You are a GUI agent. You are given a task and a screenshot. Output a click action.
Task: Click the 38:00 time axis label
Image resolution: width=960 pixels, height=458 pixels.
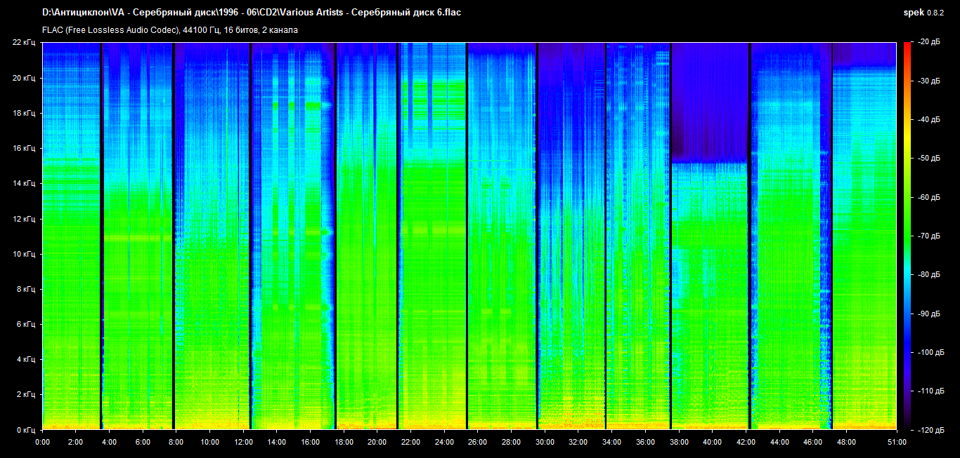[679, 442]
